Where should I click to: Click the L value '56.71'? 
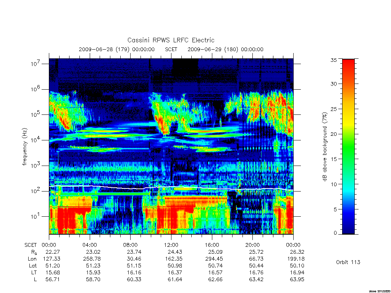(x=53, y=280)
